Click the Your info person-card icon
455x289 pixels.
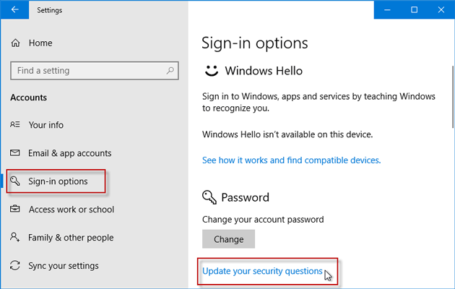coord(16,125)
